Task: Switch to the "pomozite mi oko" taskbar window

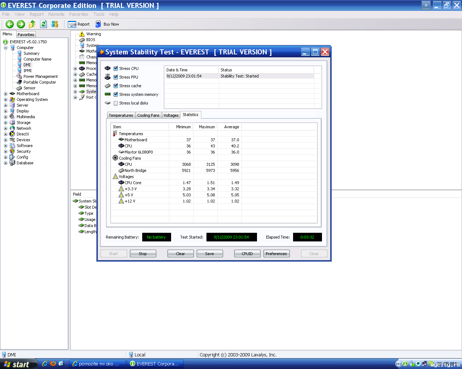Action: pos(97,364)
